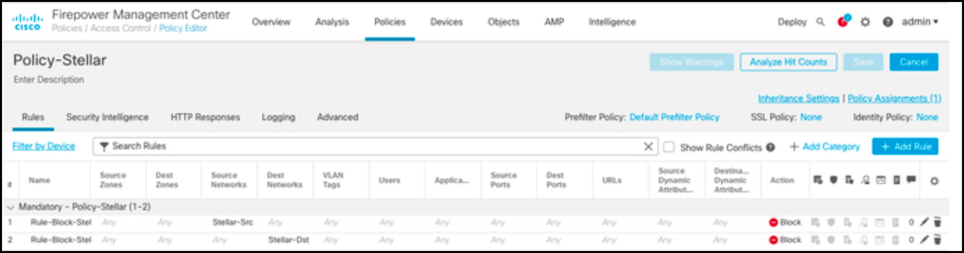Open the admin user dropdown

(919, 22)
